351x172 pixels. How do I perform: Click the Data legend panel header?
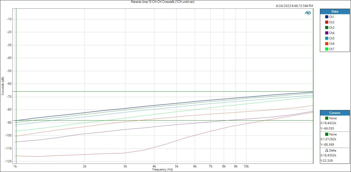[335, 12]
